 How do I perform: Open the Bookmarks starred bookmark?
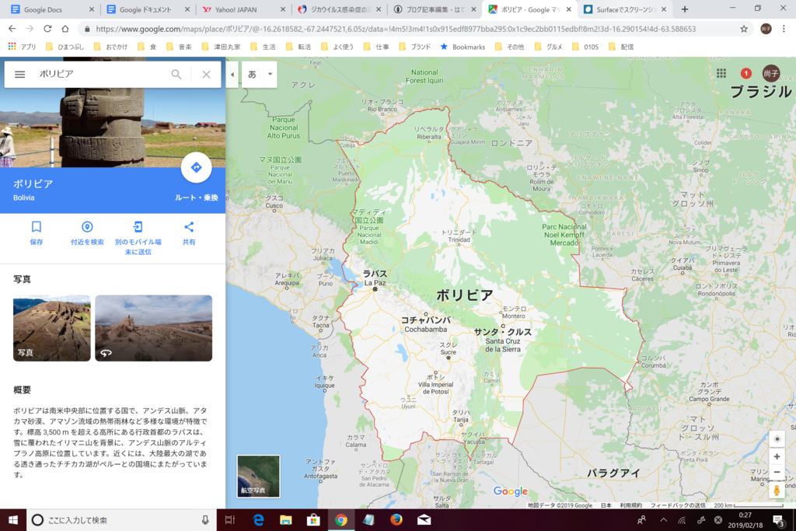point(463,47)
